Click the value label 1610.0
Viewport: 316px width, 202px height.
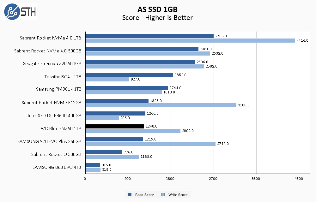[x=169, y=92]
